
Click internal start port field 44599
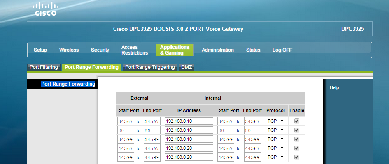point(226,157)
